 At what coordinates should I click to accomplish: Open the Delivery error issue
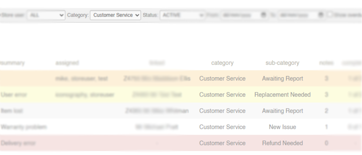point(18,143)
